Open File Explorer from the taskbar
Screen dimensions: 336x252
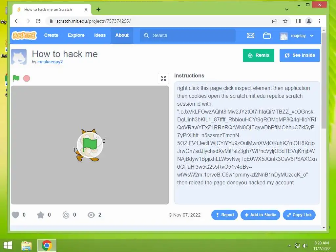[x=27, y=245]
